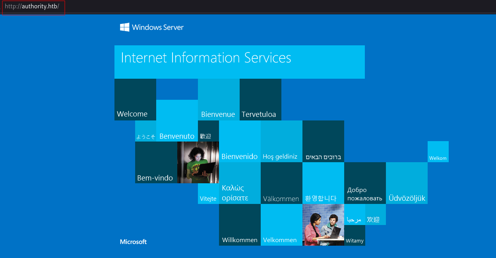The image size is (496, 258).
Task: Click the Microsoft logo at the bottom
Action: (134, 242)
